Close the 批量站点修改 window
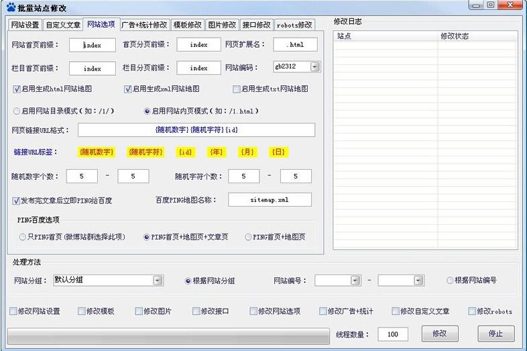This screenshot has height=351, width=527. 510,5
